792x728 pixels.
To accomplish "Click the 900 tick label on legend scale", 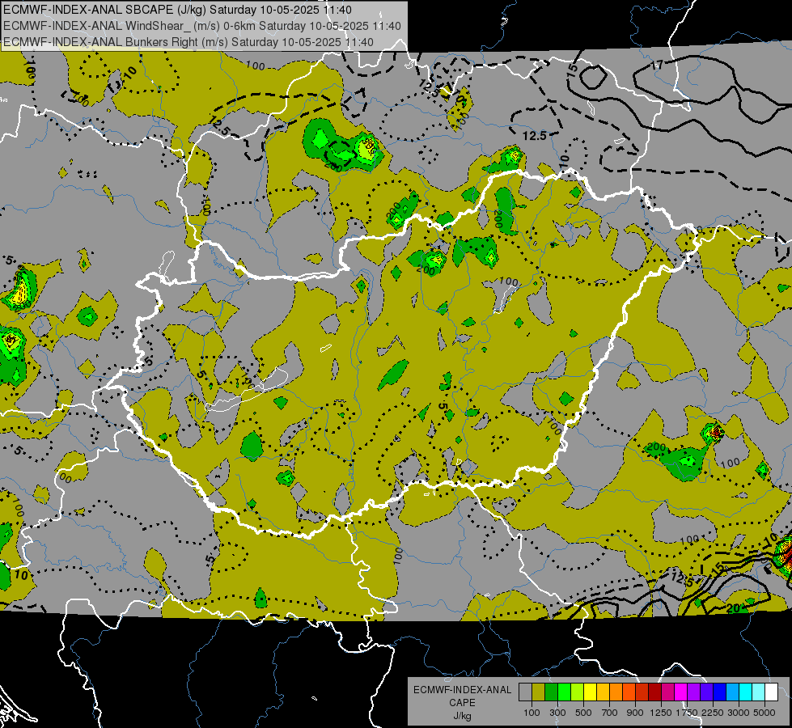I will click(635, 713).
